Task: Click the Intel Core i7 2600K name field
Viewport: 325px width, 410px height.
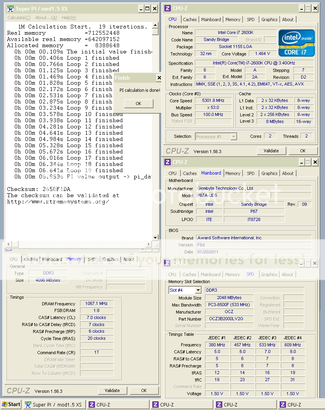Action: tap(236, 33)
